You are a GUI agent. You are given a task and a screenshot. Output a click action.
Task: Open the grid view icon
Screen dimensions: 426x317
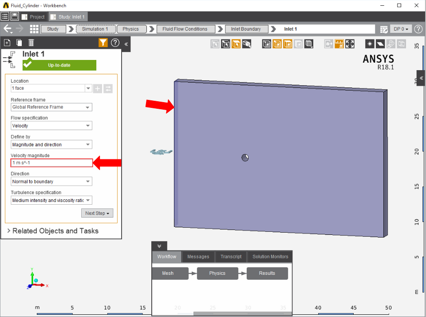coord(34,29)
